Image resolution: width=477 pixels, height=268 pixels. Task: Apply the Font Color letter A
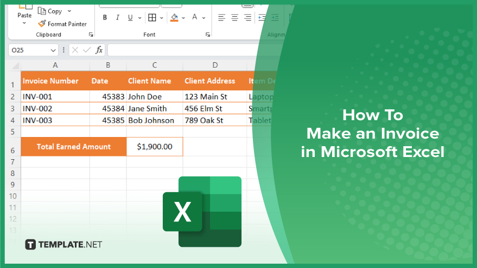pyautogui.click(x=195, y=17)
